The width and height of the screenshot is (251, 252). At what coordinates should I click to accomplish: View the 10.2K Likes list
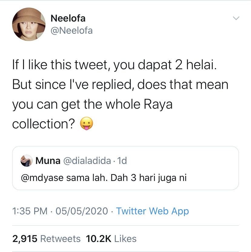[111, 239]
